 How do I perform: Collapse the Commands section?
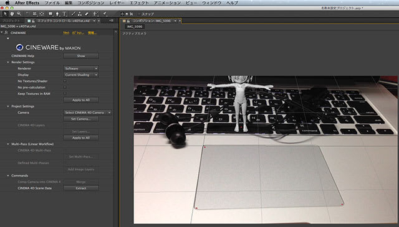[x=8, y=175]
